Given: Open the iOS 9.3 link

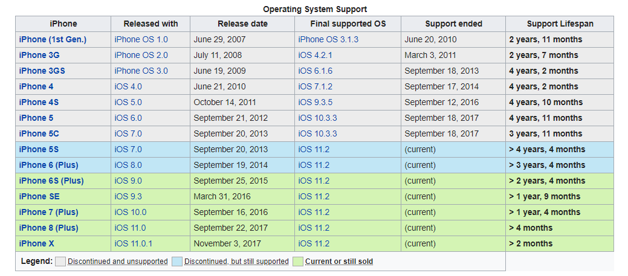Looking at the screenshot, I should tap(128, 197).
